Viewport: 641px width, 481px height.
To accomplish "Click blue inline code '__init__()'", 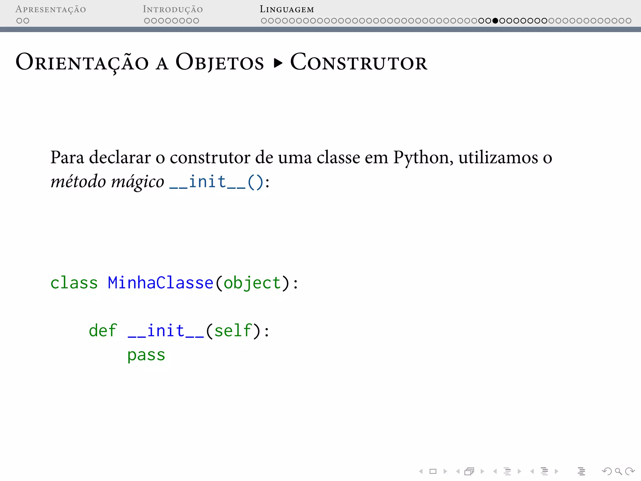I will [x=216, y=182].
